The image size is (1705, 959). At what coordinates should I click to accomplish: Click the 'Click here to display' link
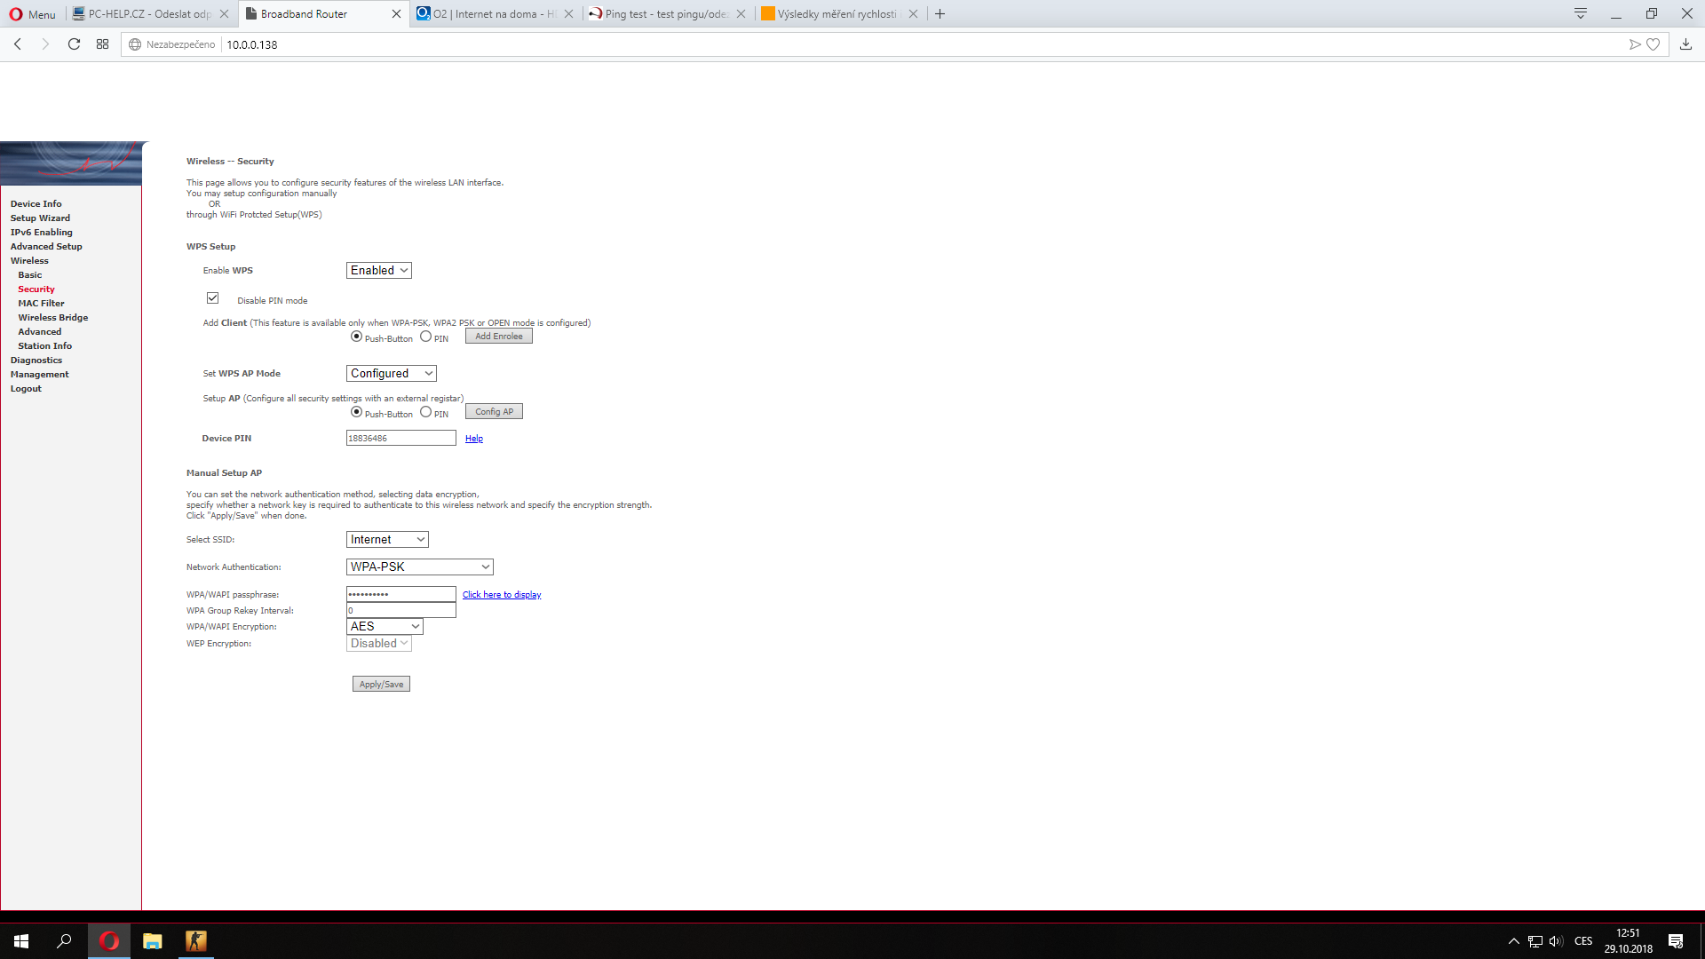click(x=502, y=595)
